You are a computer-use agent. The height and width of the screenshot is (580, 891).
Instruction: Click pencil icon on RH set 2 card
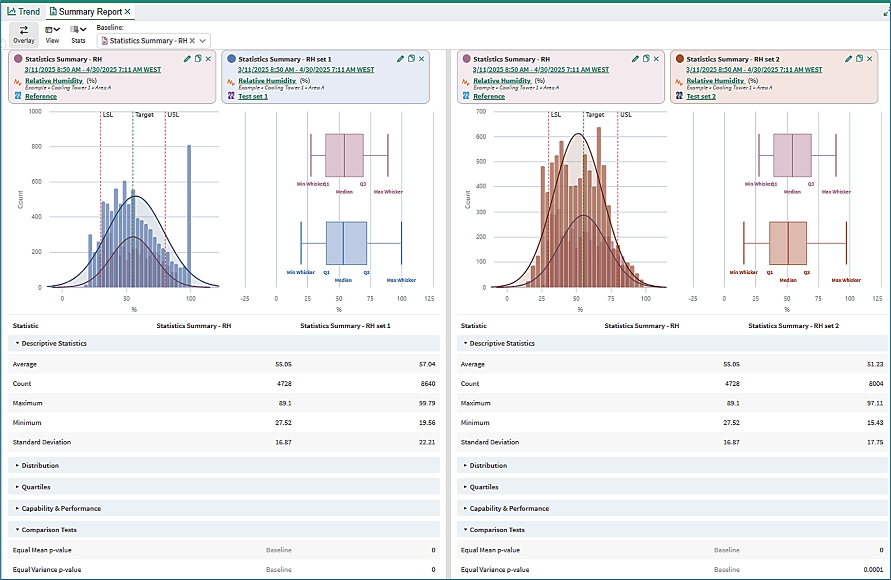(848, 59)
